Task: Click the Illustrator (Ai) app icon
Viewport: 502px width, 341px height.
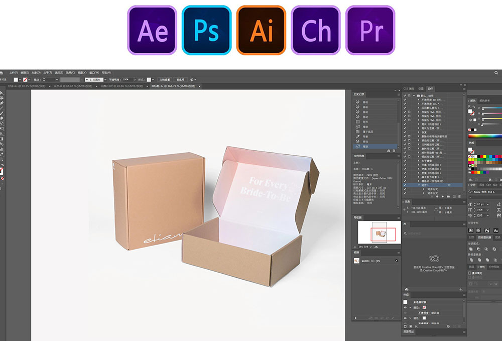Action: coord(261,30)
